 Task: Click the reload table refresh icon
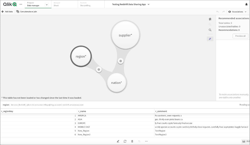(x=125, y=141)
